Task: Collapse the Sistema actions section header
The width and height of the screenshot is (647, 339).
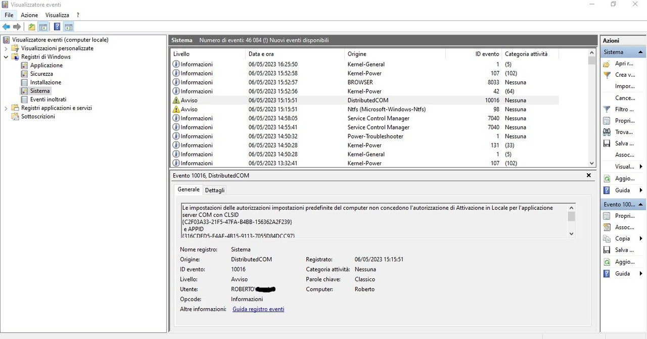Action: (x=641, y=52)
